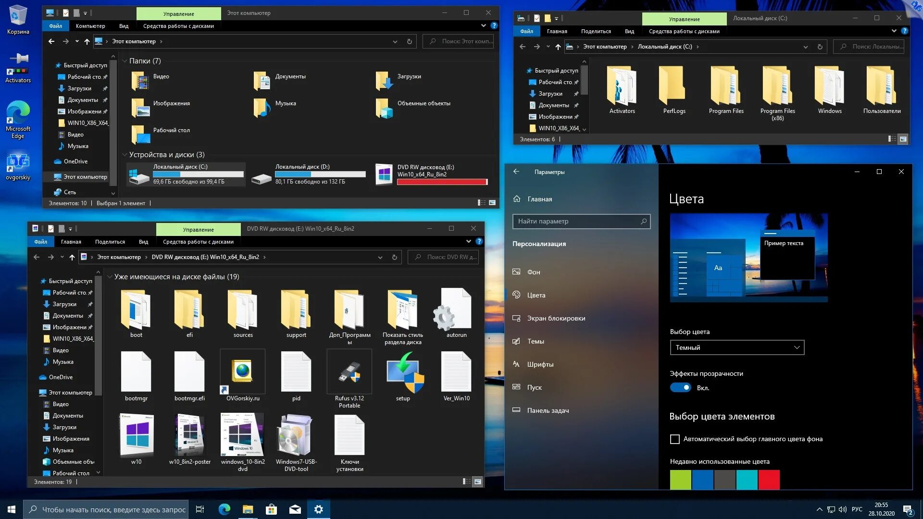Open the Выбор цвета dropdown showing Темный
This screenshot has height=519, width=923.
point(736,347)
